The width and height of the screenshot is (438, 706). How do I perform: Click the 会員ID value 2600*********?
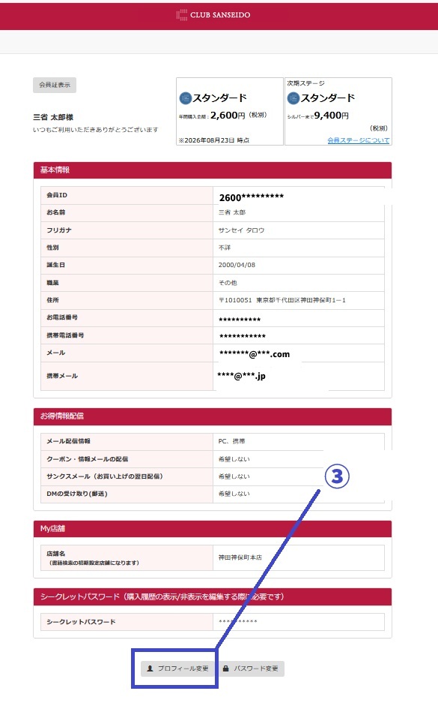251,197
